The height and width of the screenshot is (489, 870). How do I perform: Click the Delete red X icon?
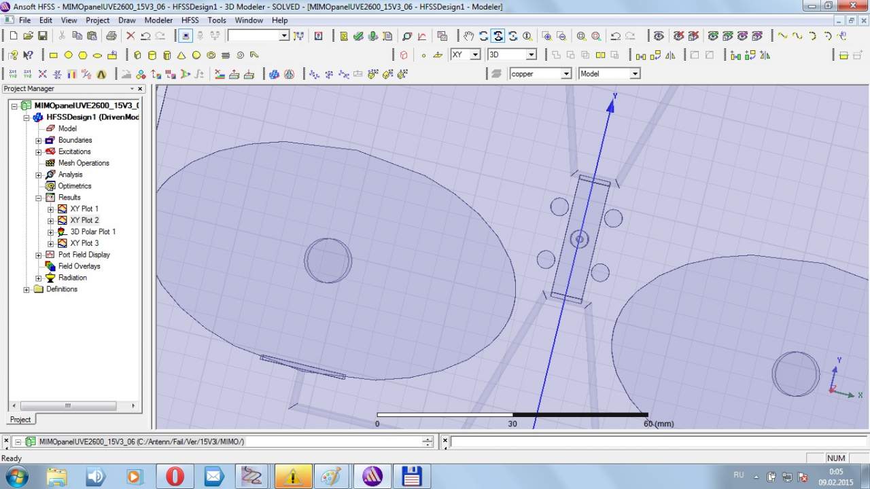pos(130,36)
